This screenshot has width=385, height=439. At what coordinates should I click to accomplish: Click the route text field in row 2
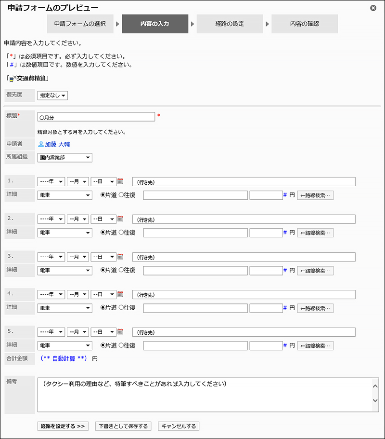pyautogui.click(x=195, y=233)
